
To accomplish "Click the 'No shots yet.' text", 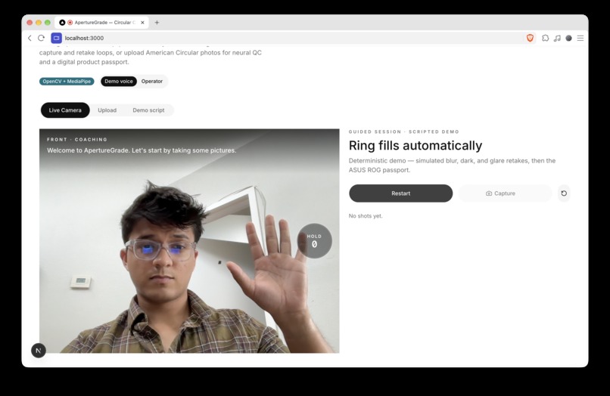I will tap(366, 215).
